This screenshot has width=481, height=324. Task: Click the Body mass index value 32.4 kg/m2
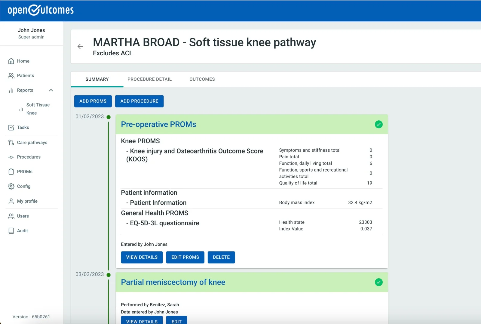tap(360, 202)
